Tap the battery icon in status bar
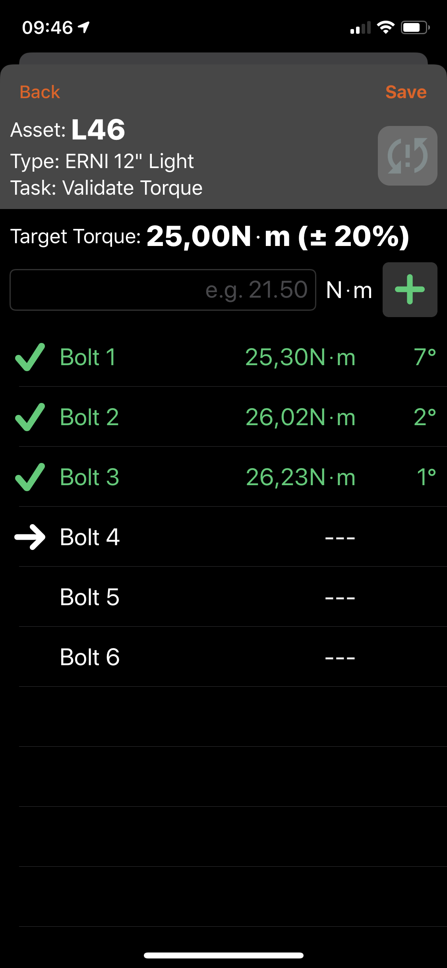This screenshot has height=968, width=447. 415,27
